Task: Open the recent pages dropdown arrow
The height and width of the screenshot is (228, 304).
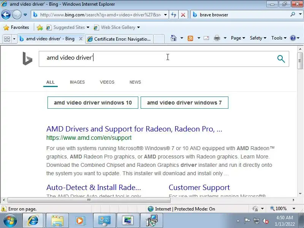Action: (x=25, y=15)
